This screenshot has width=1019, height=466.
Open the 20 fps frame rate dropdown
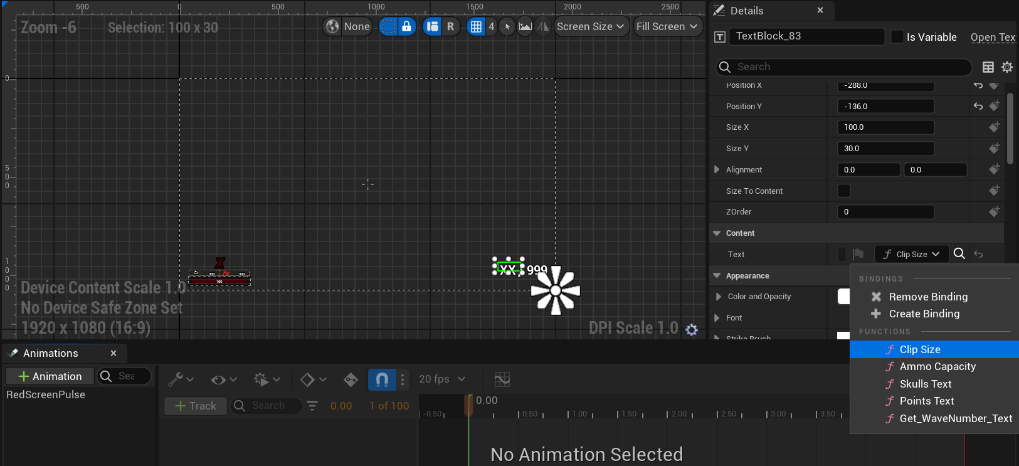[x=442, y=379]
